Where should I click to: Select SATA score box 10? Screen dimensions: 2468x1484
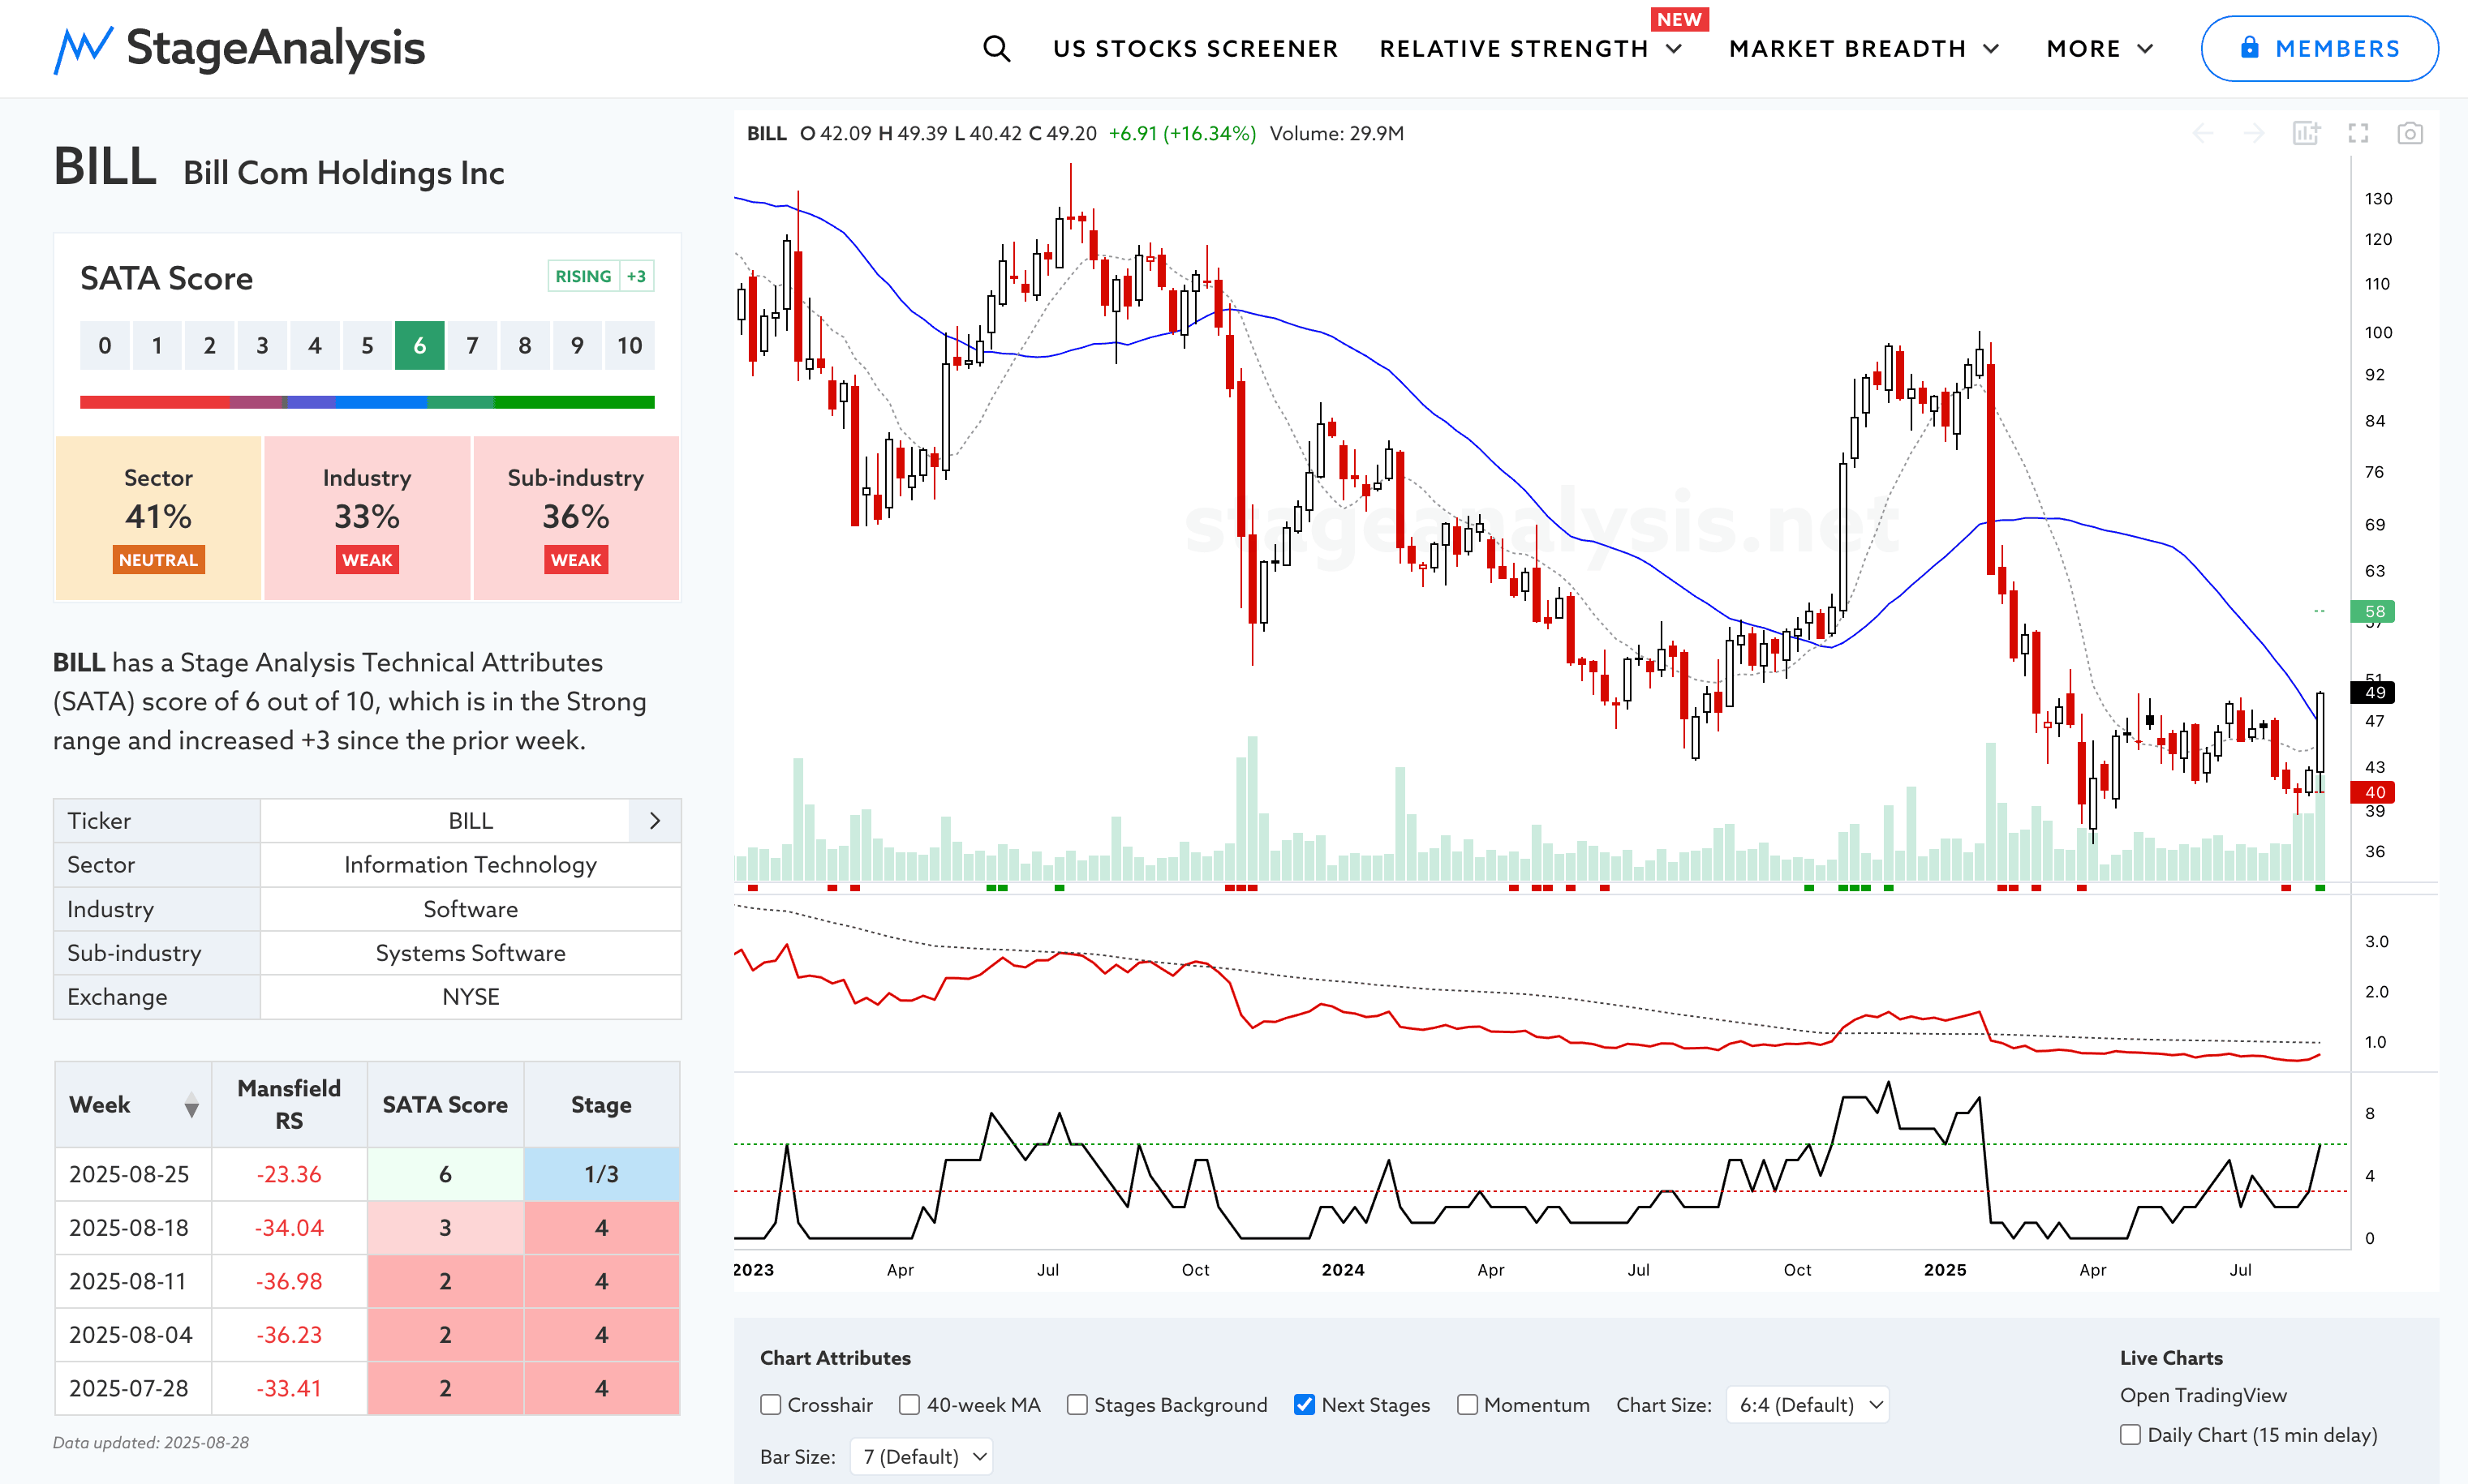630,346
